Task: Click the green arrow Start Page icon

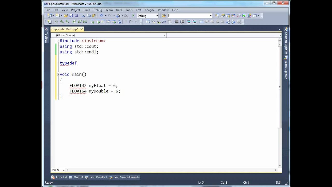Action: tap(244, 16)
